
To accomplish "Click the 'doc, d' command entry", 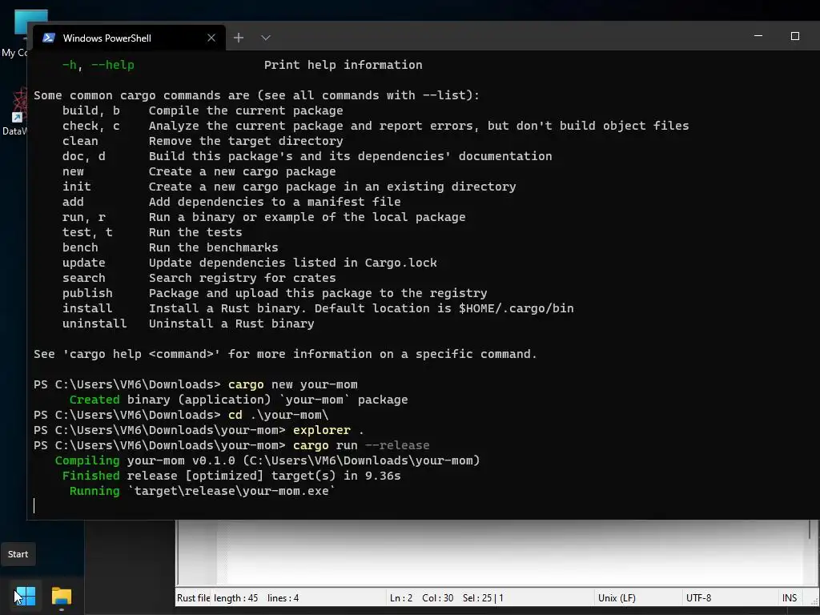I will coord(83,156).
